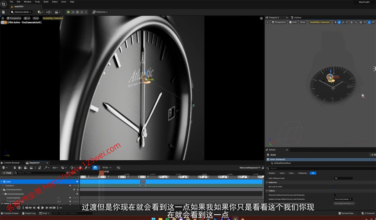Open the Window menu in the menu bar

click(27, 2)
